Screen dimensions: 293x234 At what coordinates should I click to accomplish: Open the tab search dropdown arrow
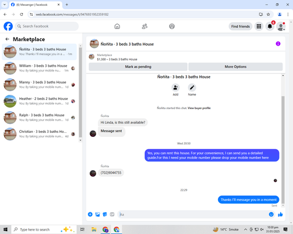pos(5,5)
